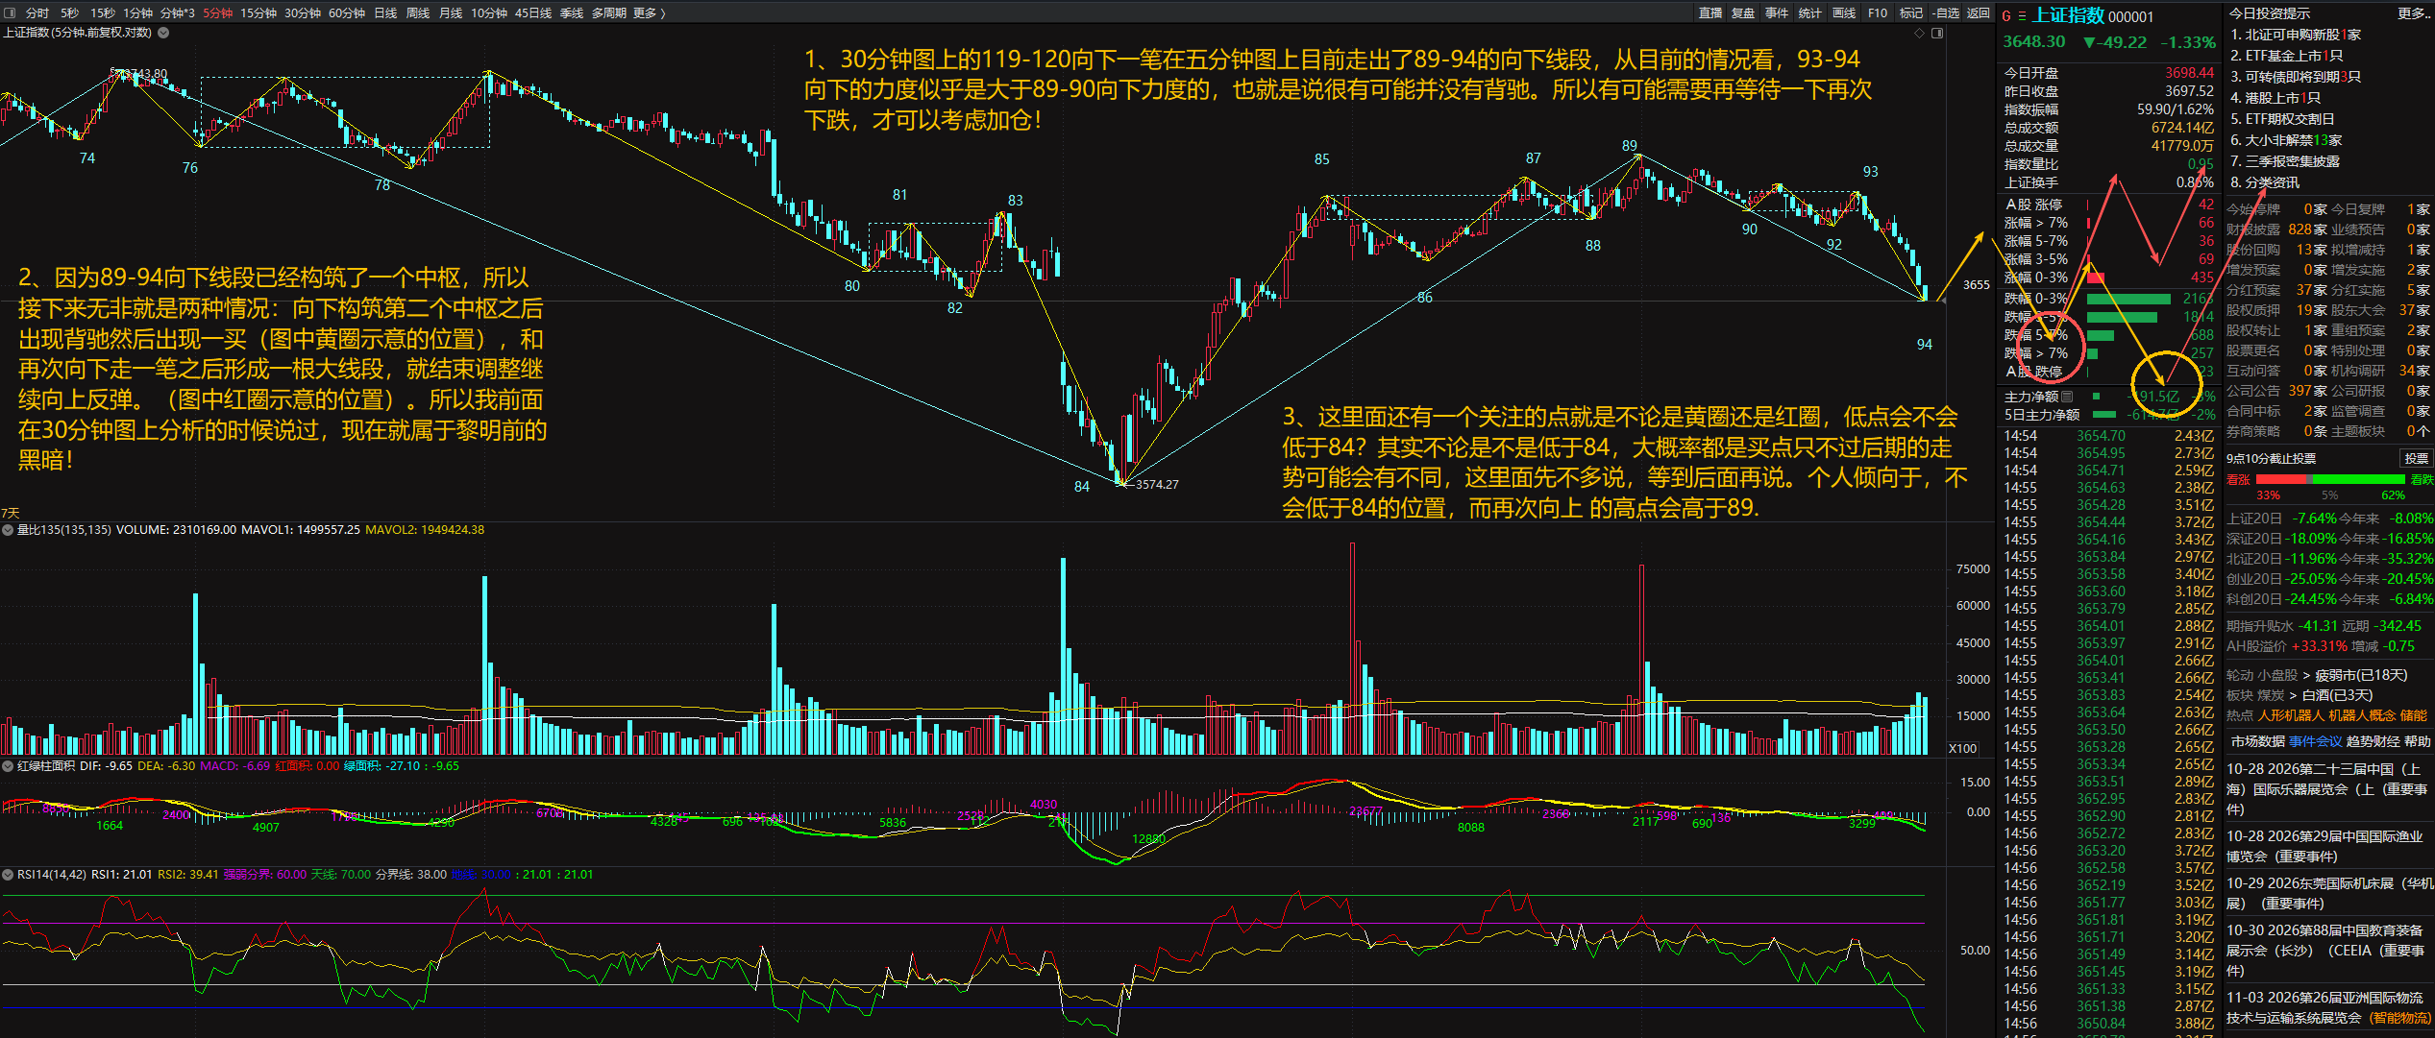Toggle the side panel icon at the chart's top right
Screen dimensions: 2435x1038
1937,33
